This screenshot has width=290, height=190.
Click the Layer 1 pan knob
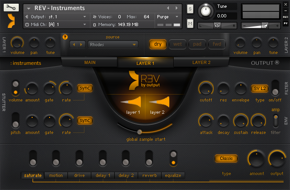tap(34, 43)
